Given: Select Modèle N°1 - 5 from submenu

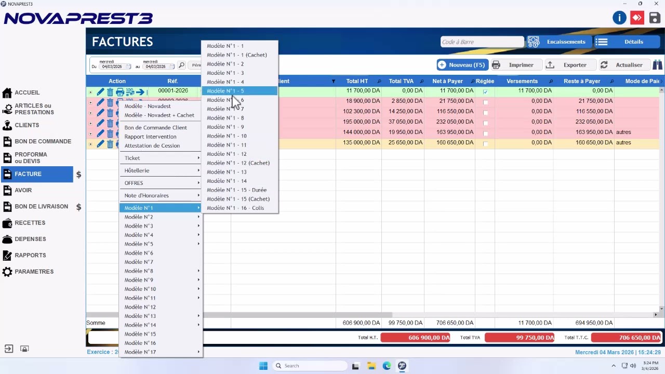Looking at the screenshot, I should pos(240,91).
